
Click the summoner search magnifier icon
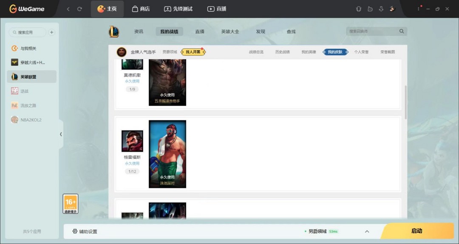point(402,31)
